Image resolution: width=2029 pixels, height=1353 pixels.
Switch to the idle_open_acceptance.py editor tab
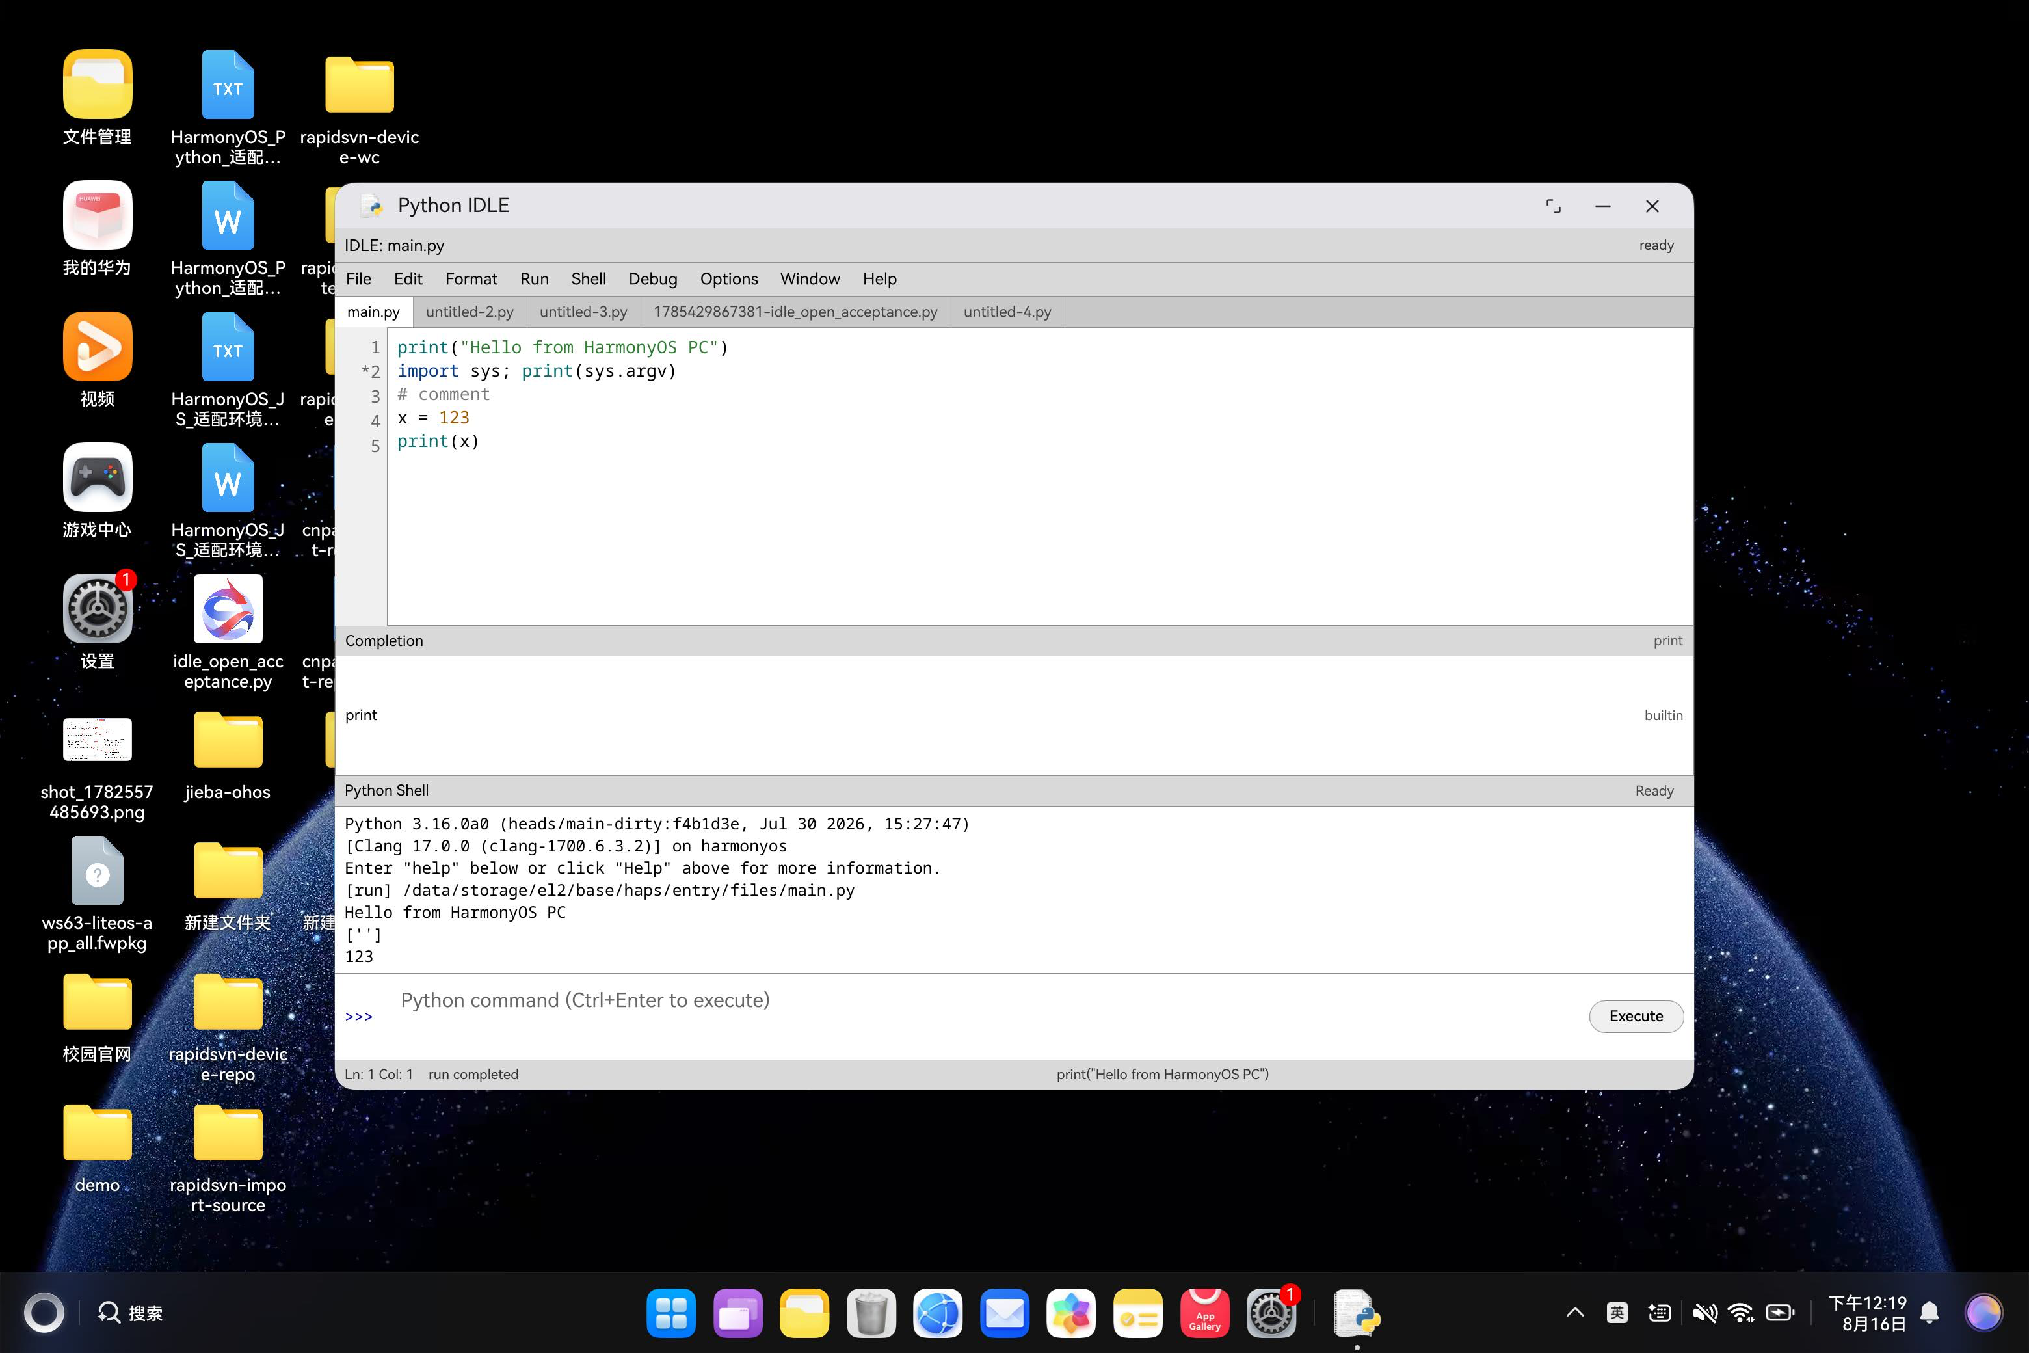coord(795,312)
